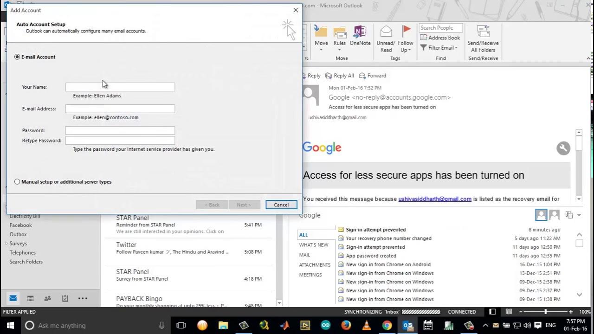Select MAIL tab in people pane
The image size is (594, 334).
click(305, 255)
